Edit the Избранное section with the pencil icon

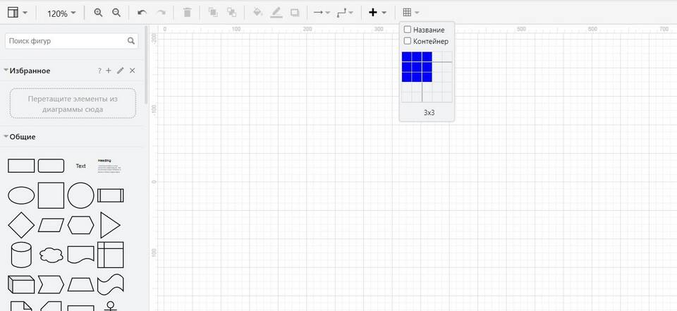121,71
